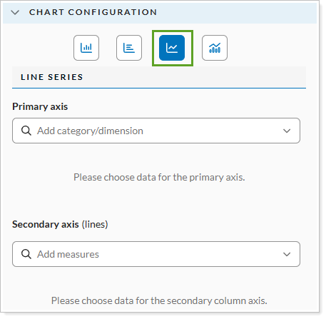Click the blue divider line under LINE SERIES
326x319 pixels.
point(159,88)
